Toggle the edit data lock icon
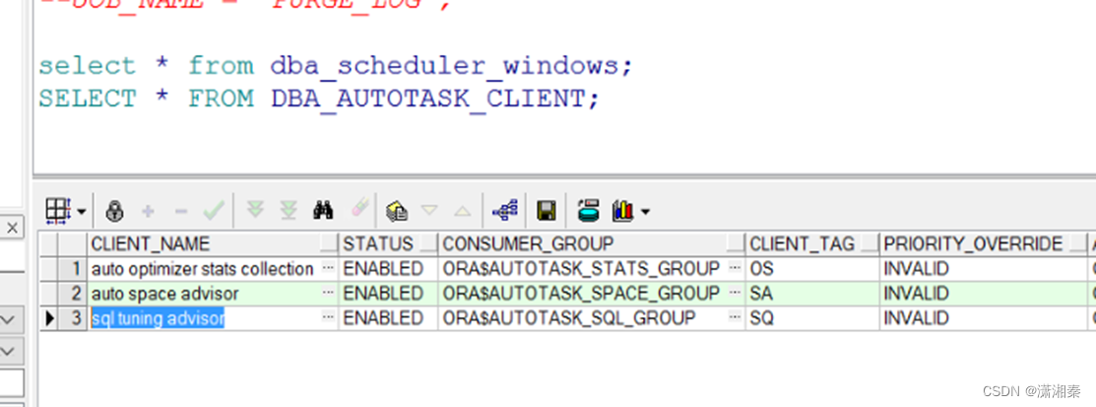The height and width of the screenshot is (407, 1096). pyautogui.click(x=114, y=211)
